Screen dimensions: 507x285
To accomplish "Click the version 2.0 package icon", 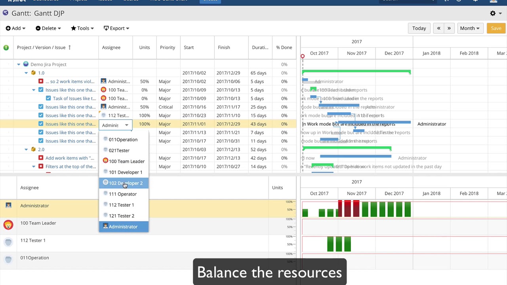I will coord(33,149).
